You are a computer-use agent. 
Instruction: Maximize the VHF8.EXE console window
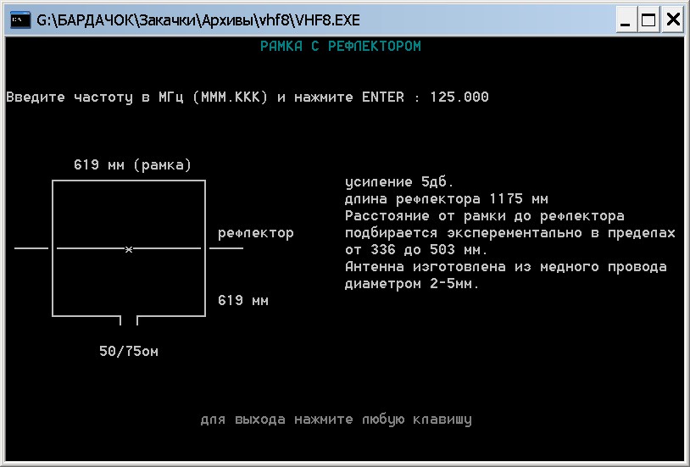point(649,20)
